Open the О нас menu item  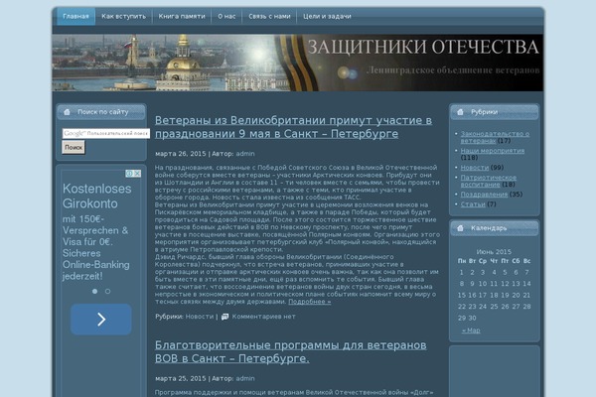pyautogui.click(x=226, y=16)
